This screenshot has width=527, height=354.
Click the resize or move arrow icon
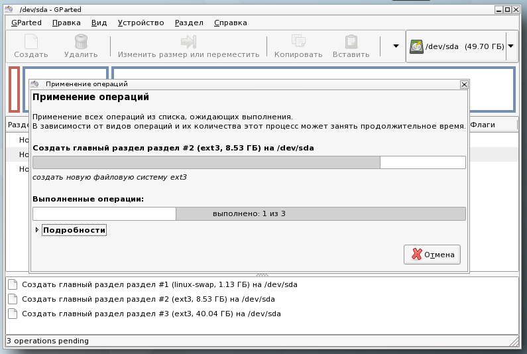[188, 42]
